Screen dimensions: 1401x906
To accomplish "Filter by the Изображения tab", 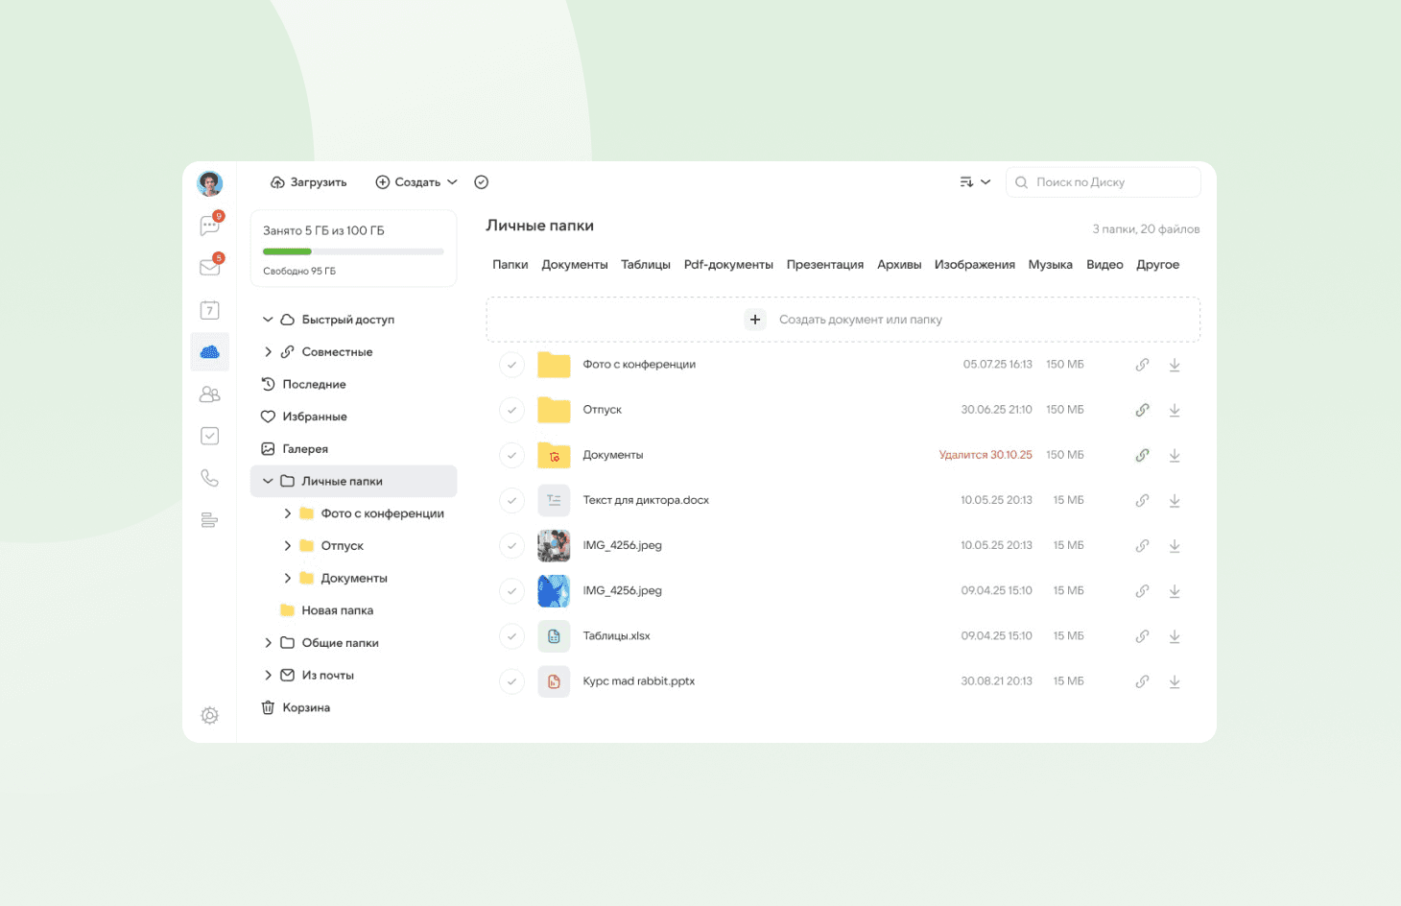I will tap(974, 265).
